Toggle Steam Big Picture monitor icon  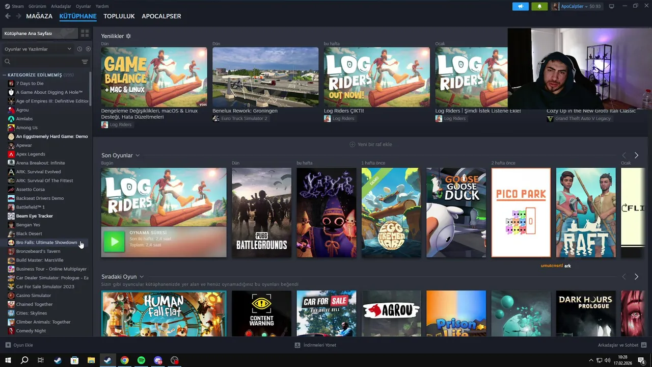click(612, 6)
